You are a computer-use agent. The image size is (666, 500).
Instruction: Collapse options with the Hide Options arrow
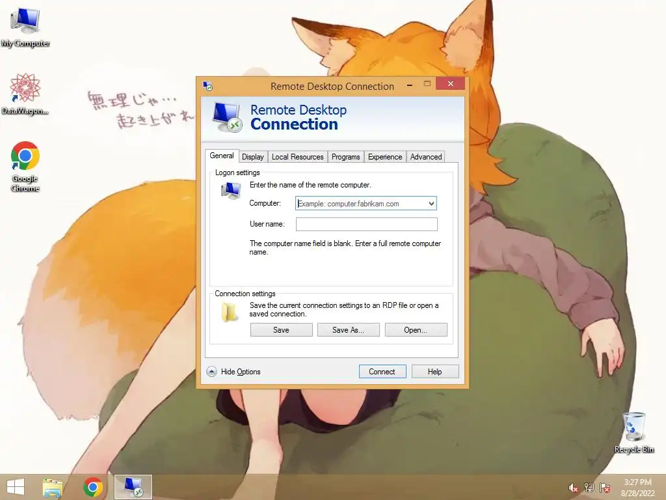tap(211, 372)
